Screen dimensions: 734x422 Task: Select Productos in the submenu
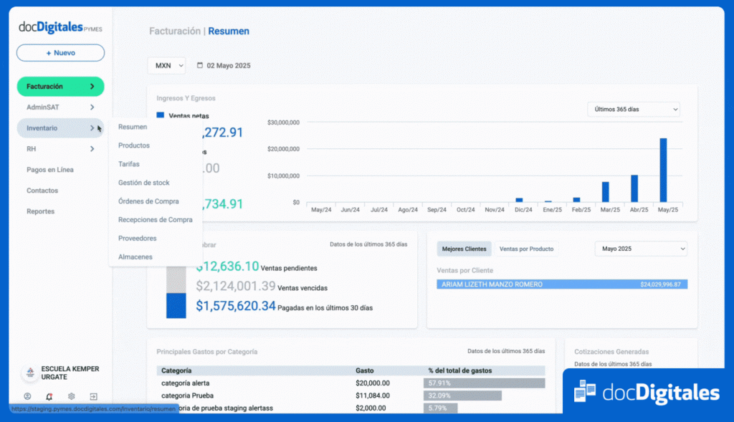coord(134,145)
